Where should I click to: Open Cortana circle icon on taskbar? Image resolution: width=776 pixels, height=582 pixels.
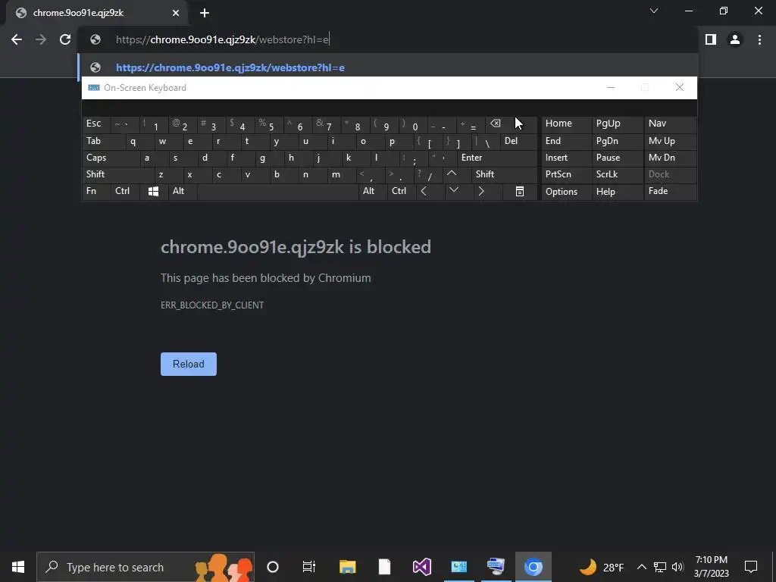[273, 567]
